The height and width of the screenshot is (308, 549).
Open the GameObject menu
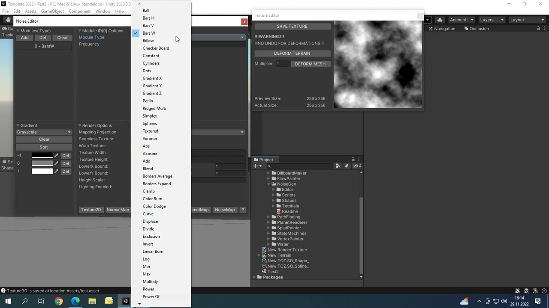pos(52,12)
